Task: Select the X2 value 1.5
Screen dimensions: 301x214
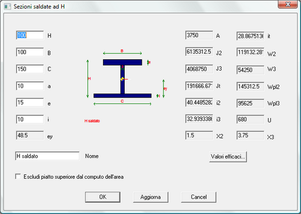Action: click(x=199, y=135)
